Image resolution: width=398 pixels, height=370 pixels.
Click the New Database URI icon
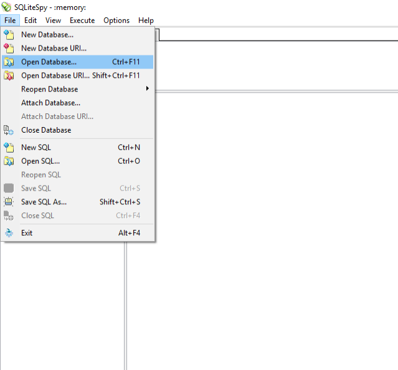click(x=9, y=48)
